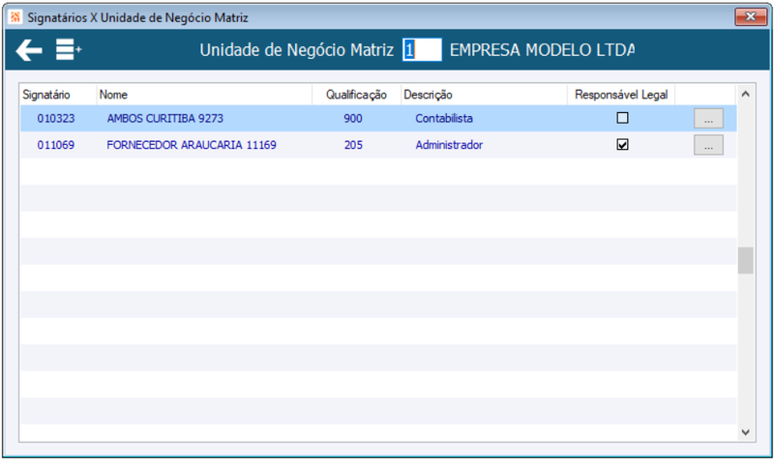The height and width of the screenshot is (460, 774).
Task: Click the app icon in the title bar
Action: click(x=15, y=17)
